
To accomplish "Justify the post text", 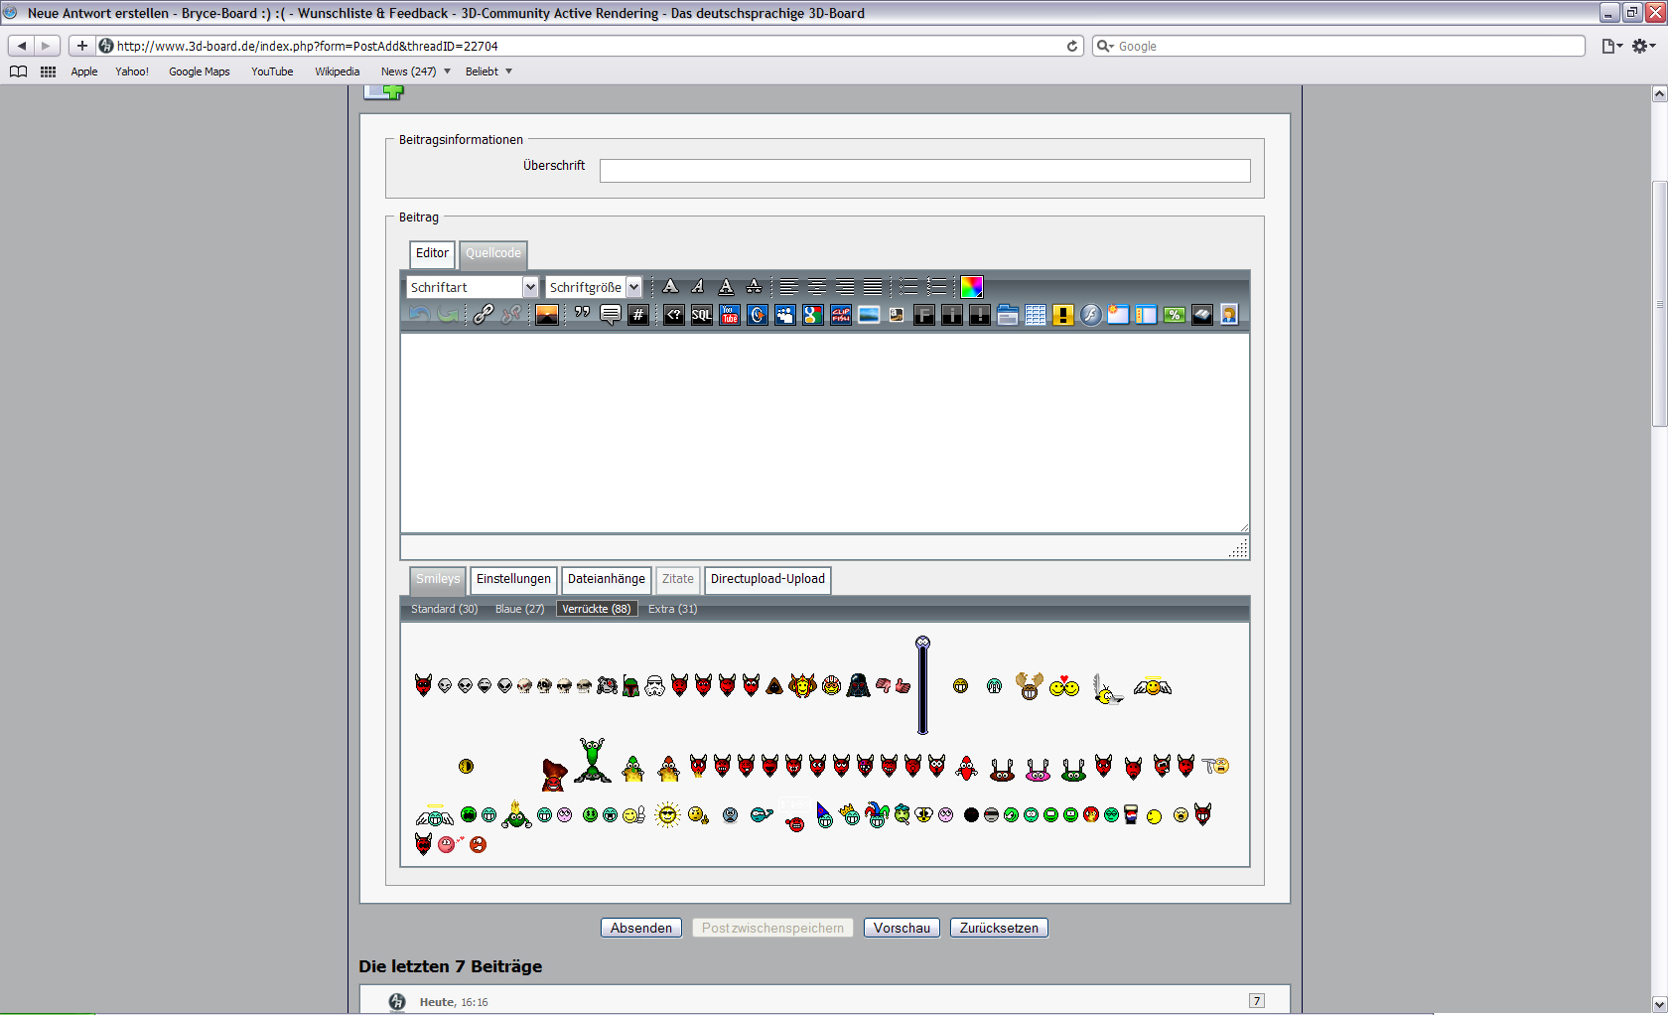I will 873,287.
